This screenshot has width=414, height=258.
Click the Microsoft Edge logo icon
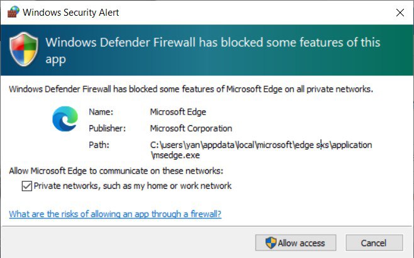pyautogui.click(x=65, y=119)
